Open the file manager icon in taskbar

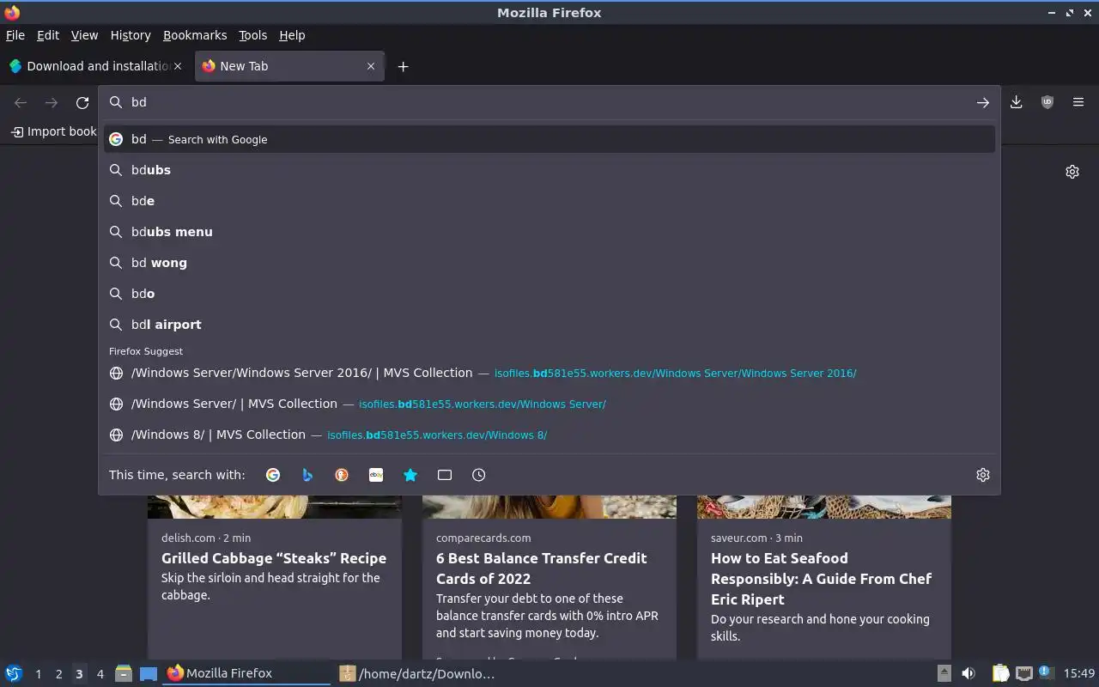(x=124, y=673)
